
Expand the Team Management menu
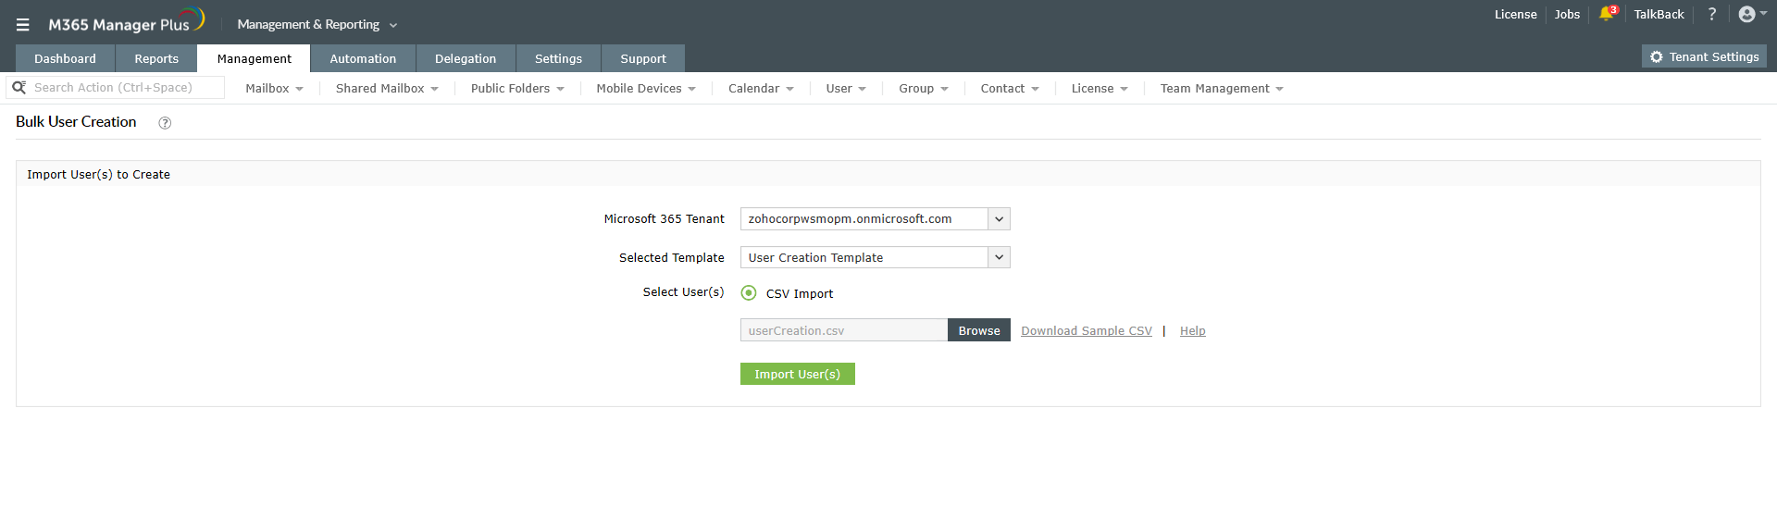[x=1222, y=89]
